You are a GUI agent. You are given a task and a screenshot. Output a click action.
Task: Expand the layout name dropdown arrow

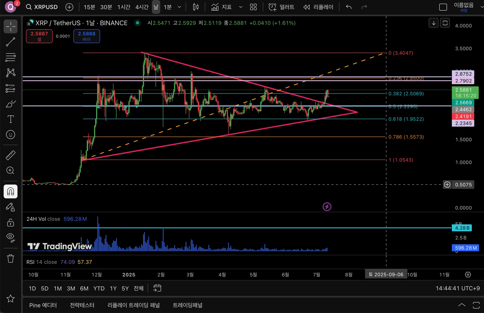pyautogui.click(x=482, y=7)
